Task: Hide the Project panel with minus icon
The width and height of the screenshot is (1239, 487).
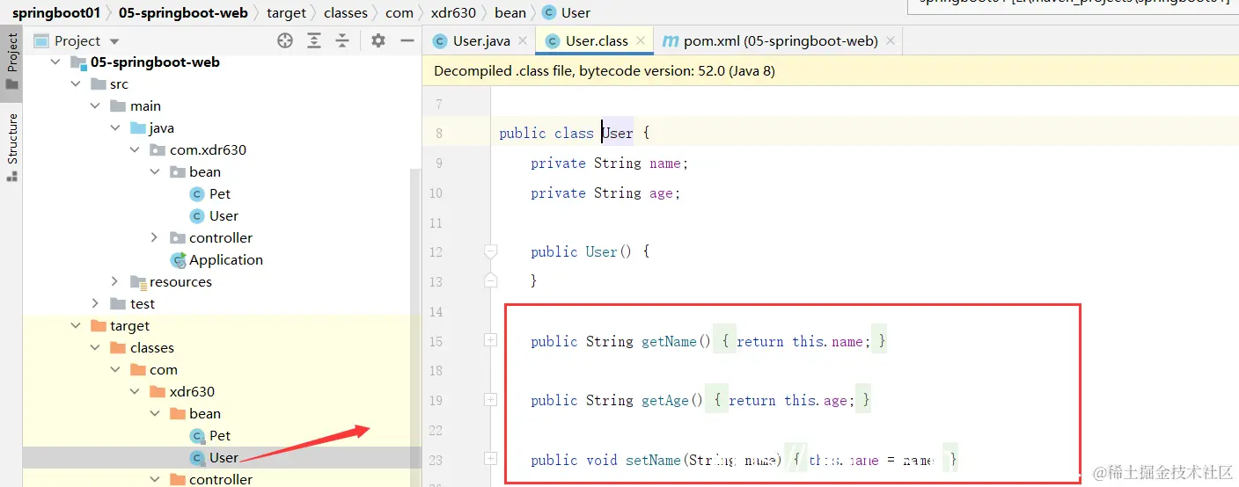Action: point(407,40)
